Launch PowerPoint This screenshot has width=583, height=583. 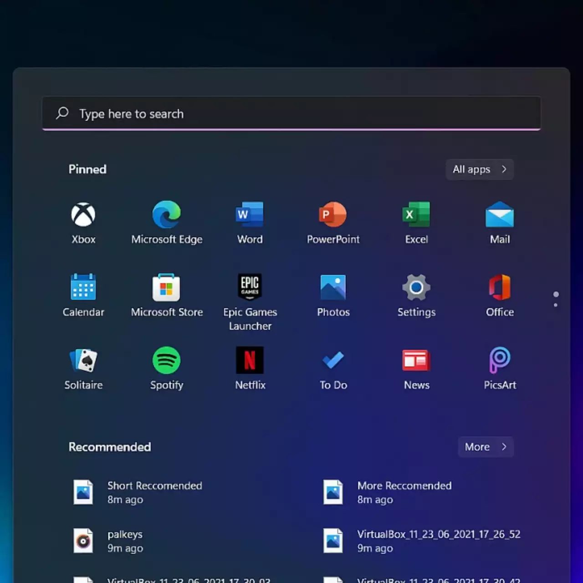(x=333, y=223)
